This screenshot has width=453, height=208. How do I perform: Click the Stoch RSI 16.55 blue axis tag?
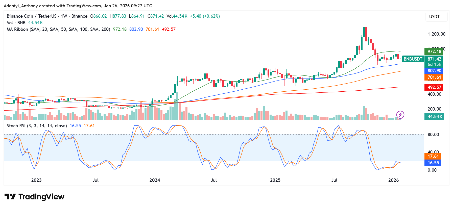pyautogui.click(x=433, y=163)
